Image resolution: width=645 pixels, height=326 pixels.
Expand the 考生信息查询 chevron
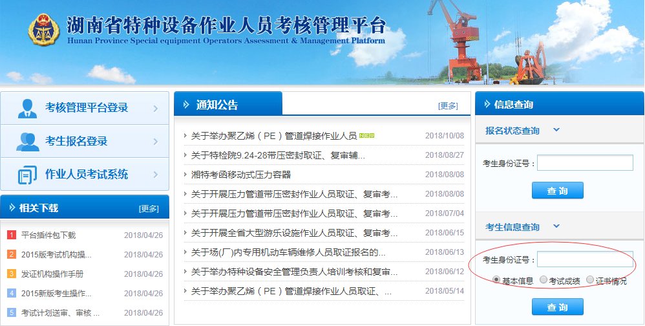point(556,226)
